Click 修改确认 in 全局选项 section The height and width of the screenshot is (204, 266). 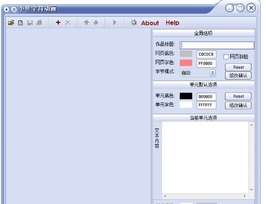click(238, 75)
